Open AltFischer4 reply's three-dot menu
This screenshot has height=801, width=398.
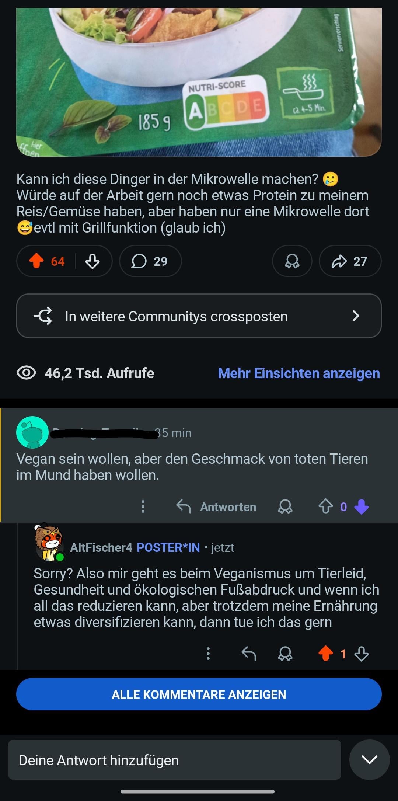[x=208, y=654]
